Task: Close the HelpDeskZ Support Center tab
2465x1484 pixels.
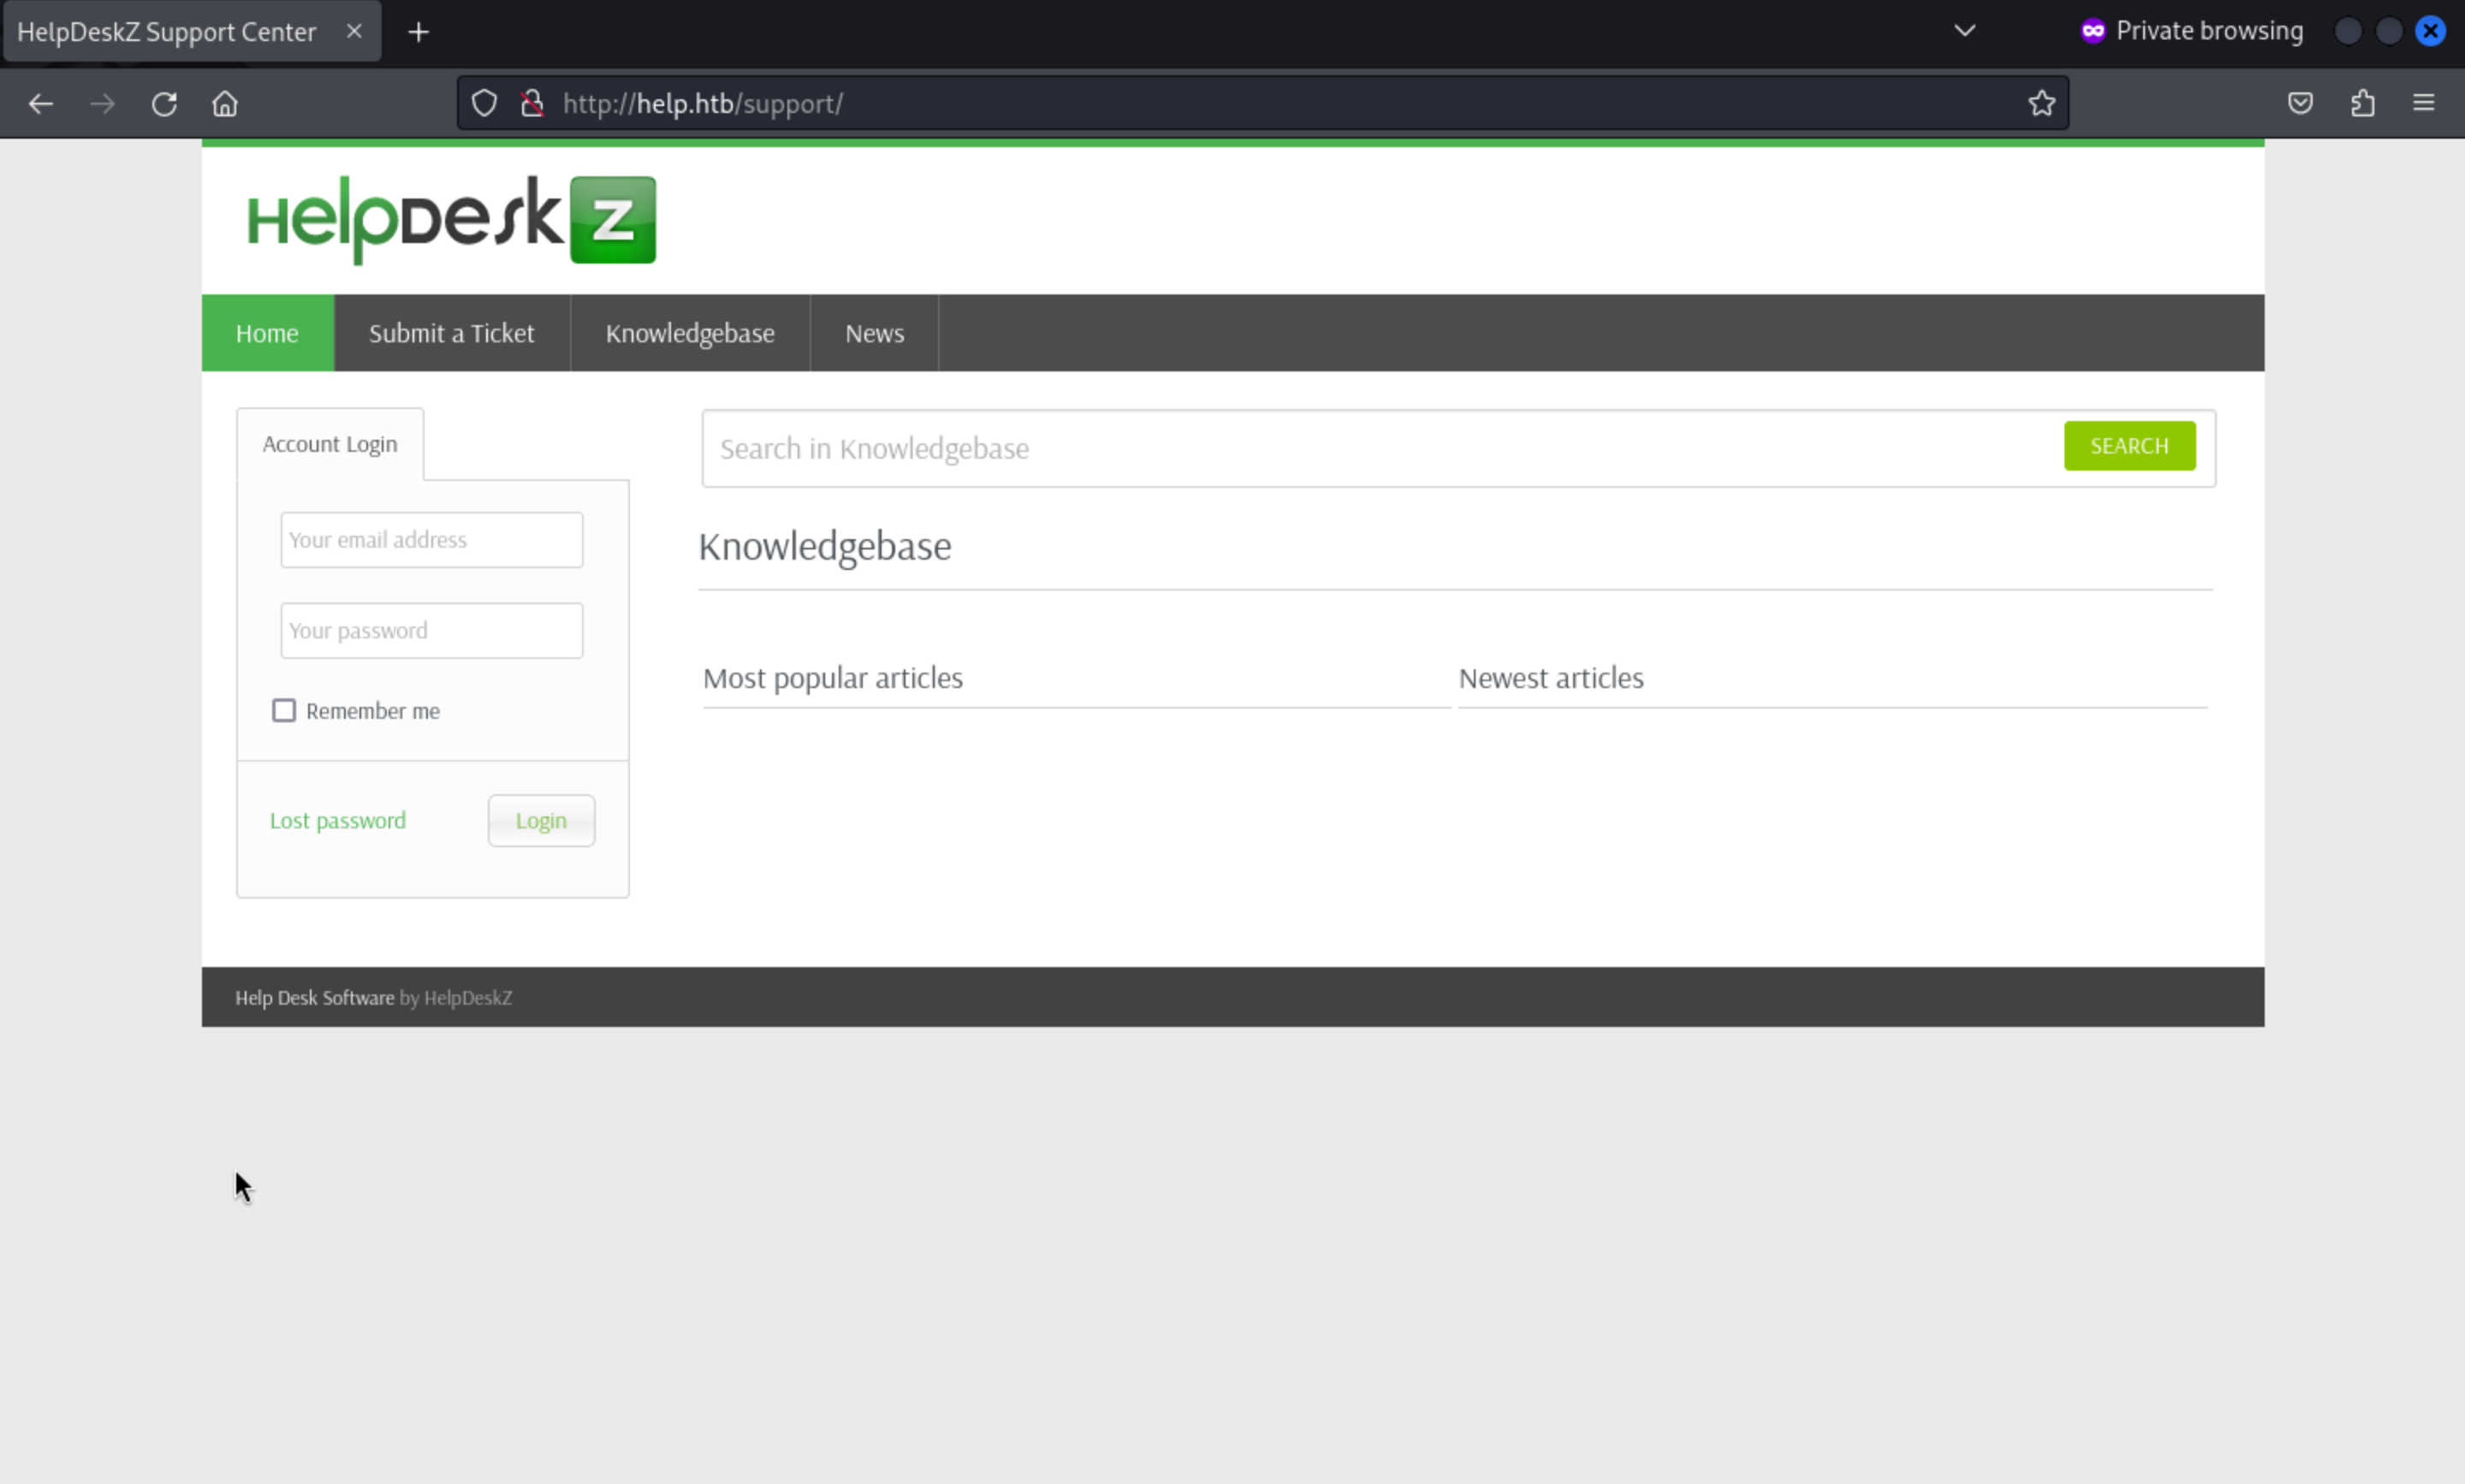Action: (x=354, y=31)
